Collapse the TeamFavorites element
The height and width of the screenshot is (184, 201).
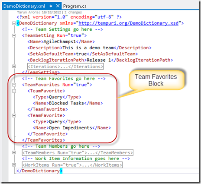coord(14,85)
